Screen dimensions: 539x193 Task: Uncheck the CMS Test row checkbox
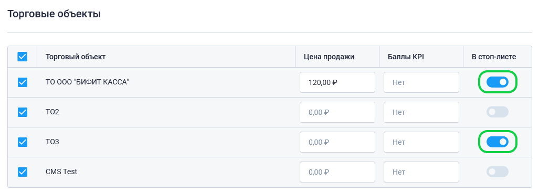pyautogui.click(x=23, y=171)
